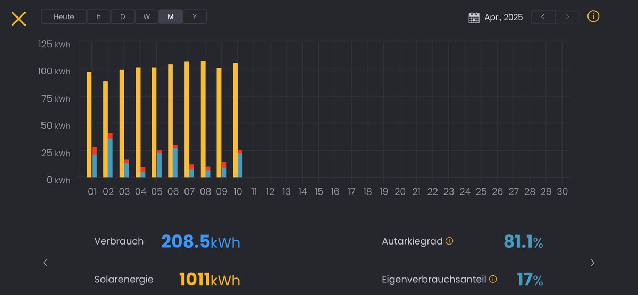638x295 pixels.
Task: Go to the previous month arrow
Action: coord(543,16)
